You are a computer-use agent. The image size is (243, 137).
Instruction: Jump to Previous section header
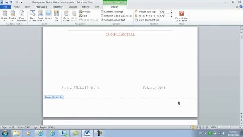click(x=85, y=12)
